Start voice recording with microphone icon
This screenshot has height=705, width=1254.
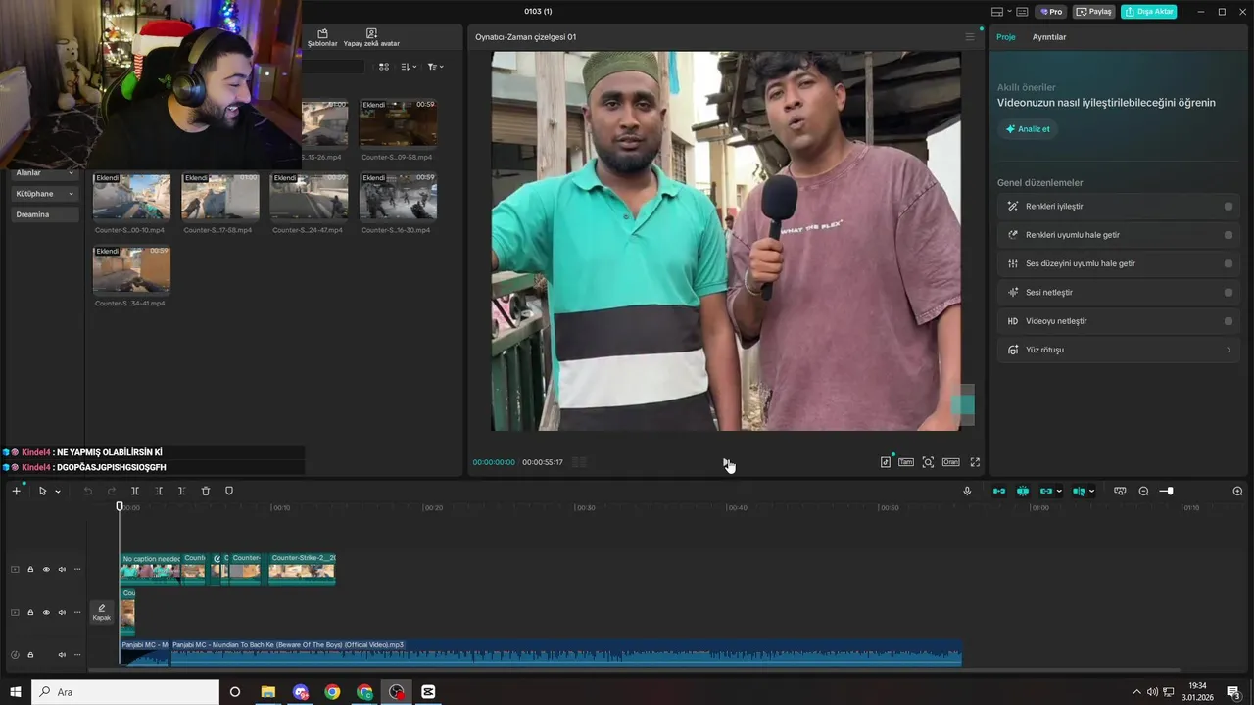[967, 491]
